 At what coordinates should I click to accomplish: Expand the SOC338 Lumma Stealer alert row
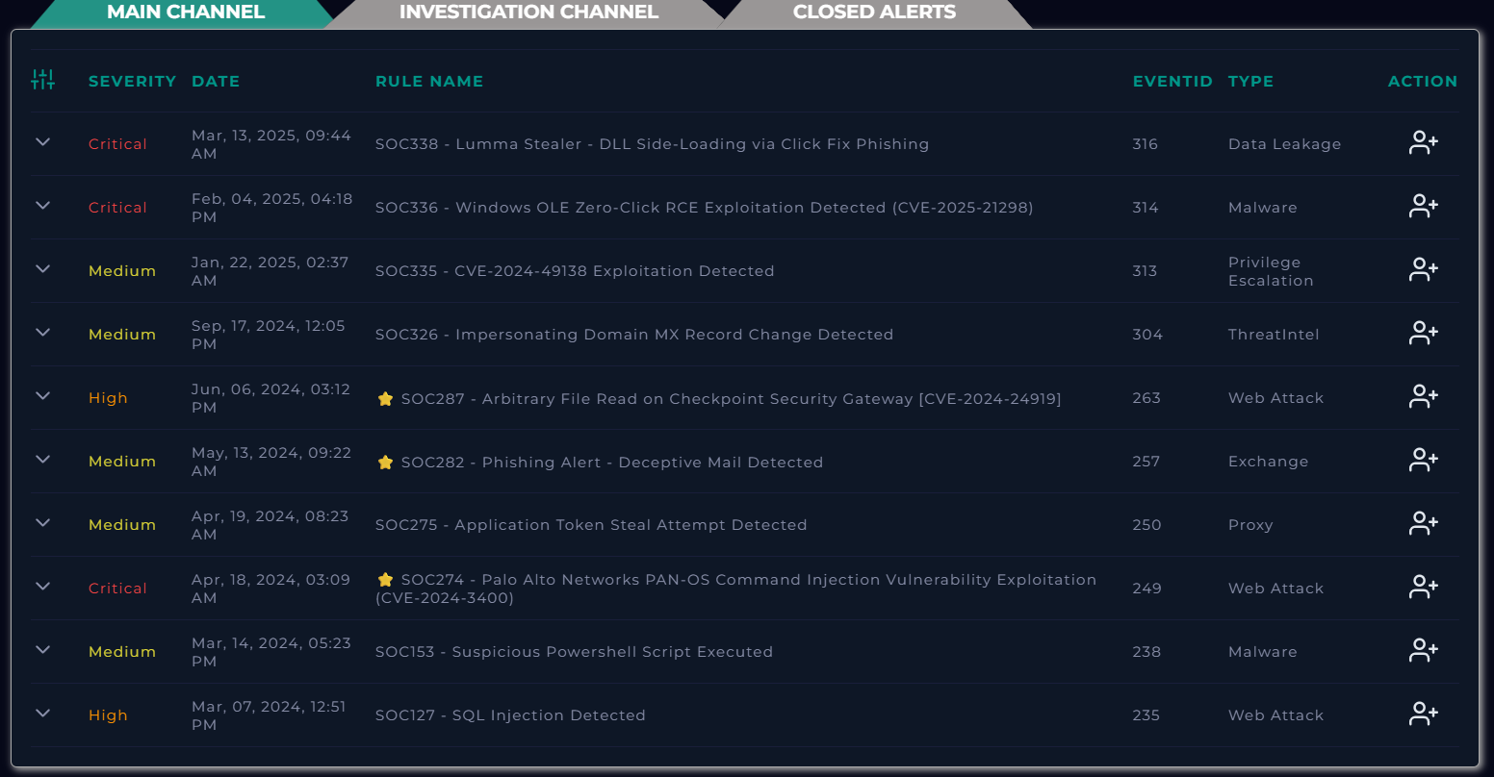pyautogui.click(x=42, y=142)
